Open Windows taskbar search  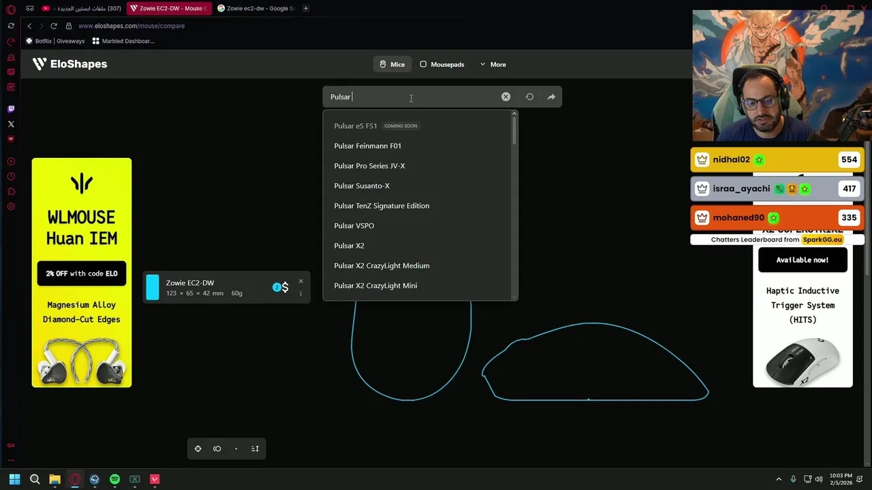click(35, 479)
